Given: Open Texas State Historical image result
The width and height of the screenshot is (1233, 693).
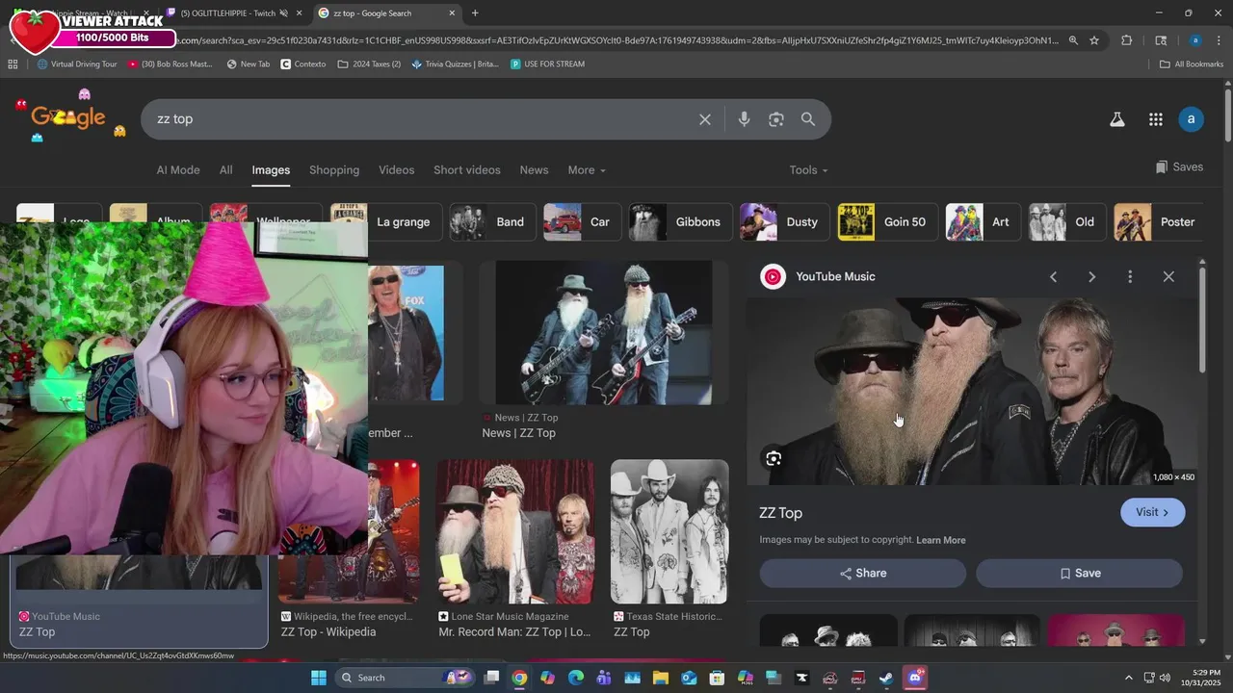Looking at the screenshot, I should [669, 532].
